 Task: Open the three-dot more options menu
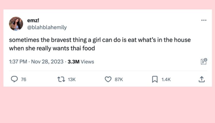204,20
